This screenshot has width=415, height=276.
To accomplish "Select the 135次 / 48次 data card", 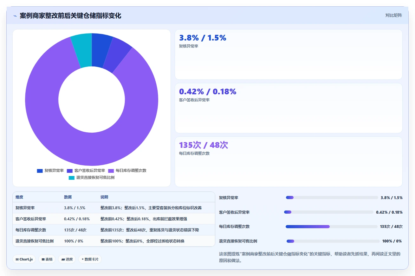I will [x=289, y=162].
